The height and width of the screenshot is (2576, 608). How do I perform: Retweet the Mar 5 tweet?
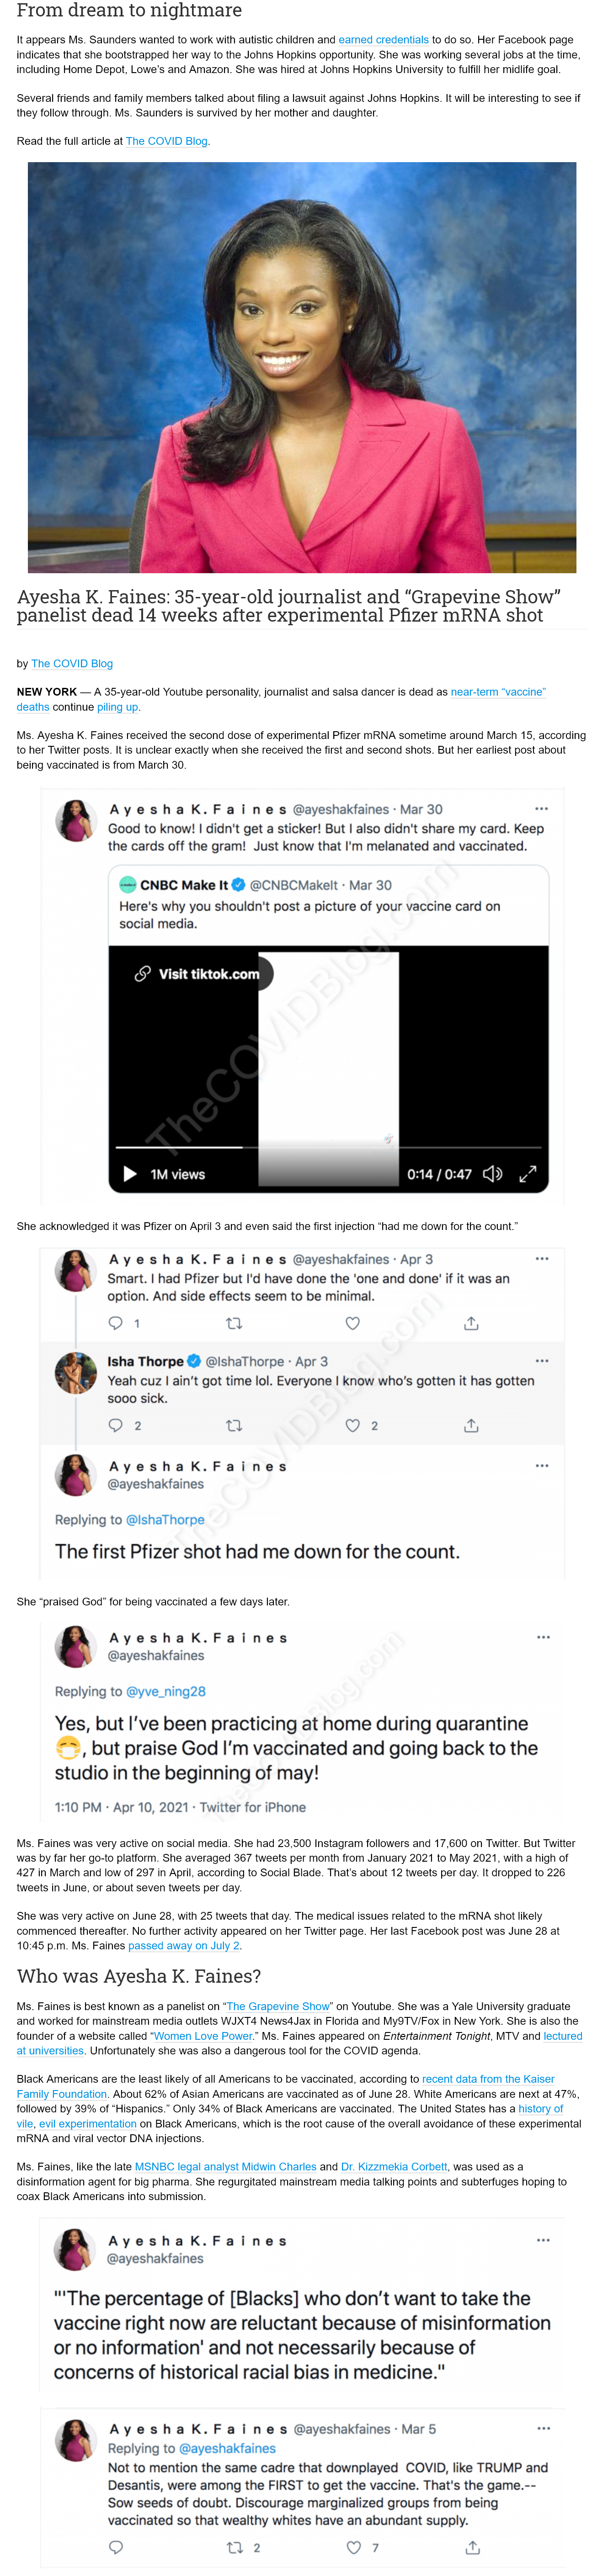coord(235,2547)
